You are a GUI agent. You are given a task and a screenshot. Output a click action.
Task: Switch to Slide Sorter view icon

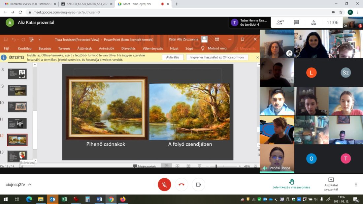(177, 166)
